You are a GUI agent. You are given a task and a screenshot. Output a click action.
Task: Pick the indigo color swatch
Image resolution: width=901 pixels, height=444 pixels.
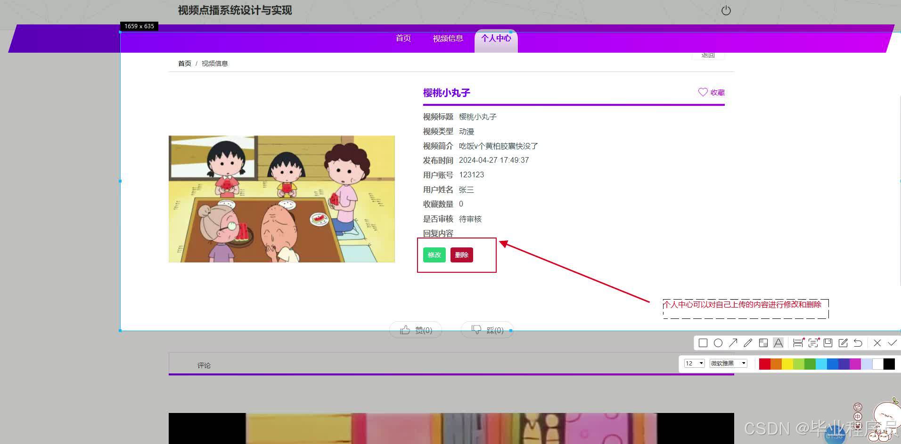844,364
